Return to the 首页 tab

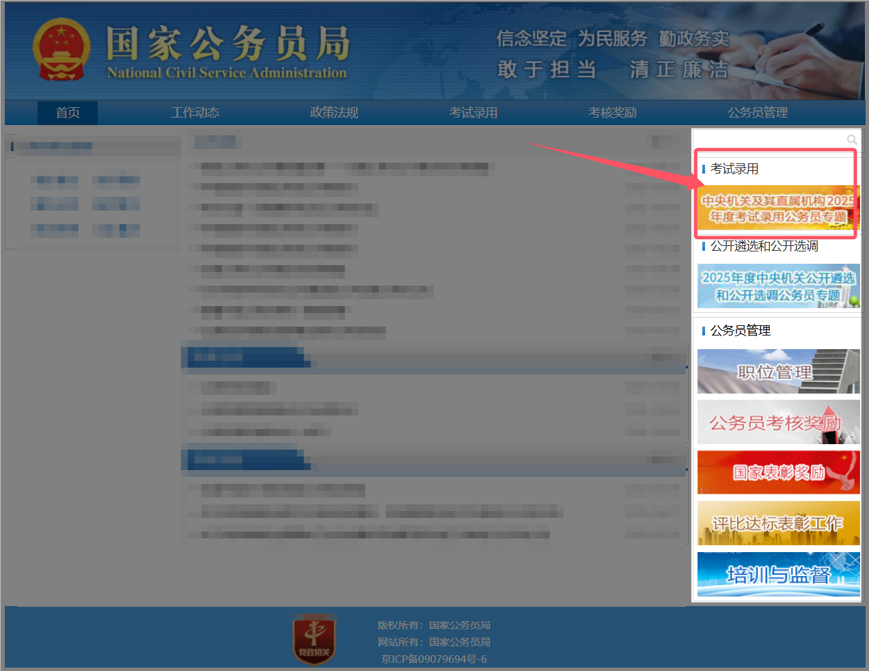coord(67,112)
